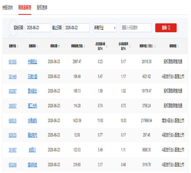The height and width of the screenshot is (173, 191).
Task: Open the 中国铝业 stock name link
Action: pyautogui.click(x=32, y=62)
